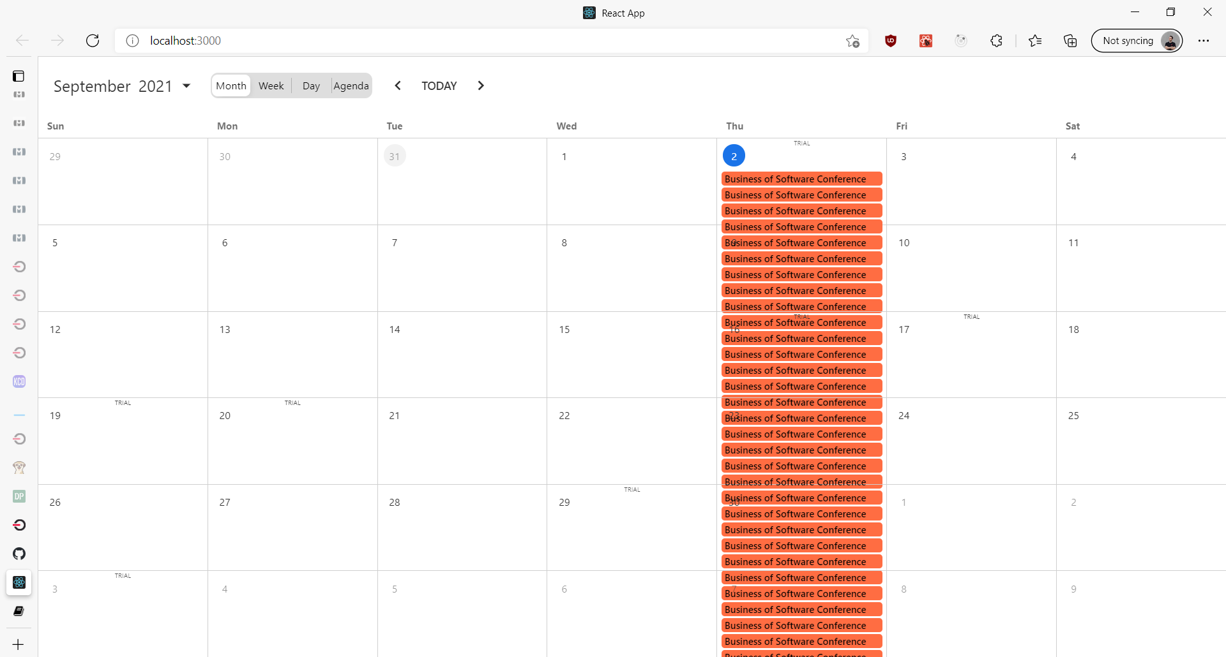
Task: Switch to the book icon tab
Action: point(19,611)
